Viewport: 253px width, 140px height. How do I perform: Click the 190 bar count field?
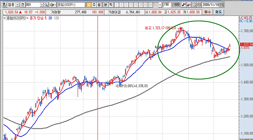[167, 5]
